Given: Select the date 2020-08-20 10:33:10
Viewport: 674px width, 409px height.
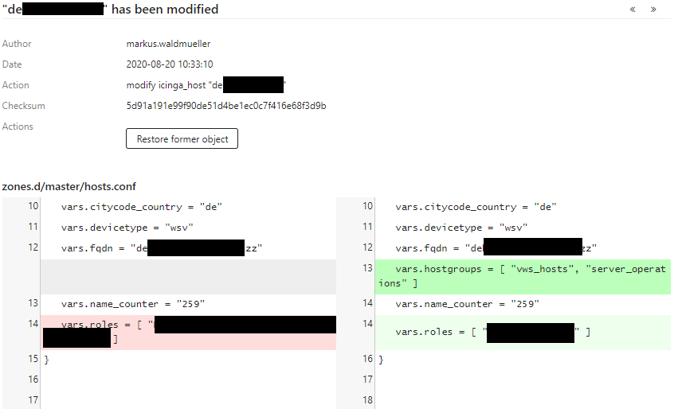Looking at the screenshot, I should click(170, 64).
